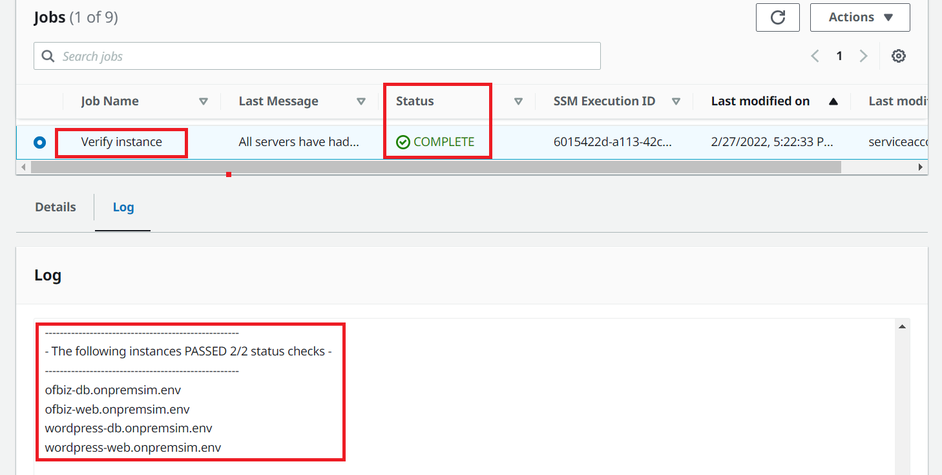Click the Log section heading
Screen dimensions: 942x475
click(x=48, y=275)
